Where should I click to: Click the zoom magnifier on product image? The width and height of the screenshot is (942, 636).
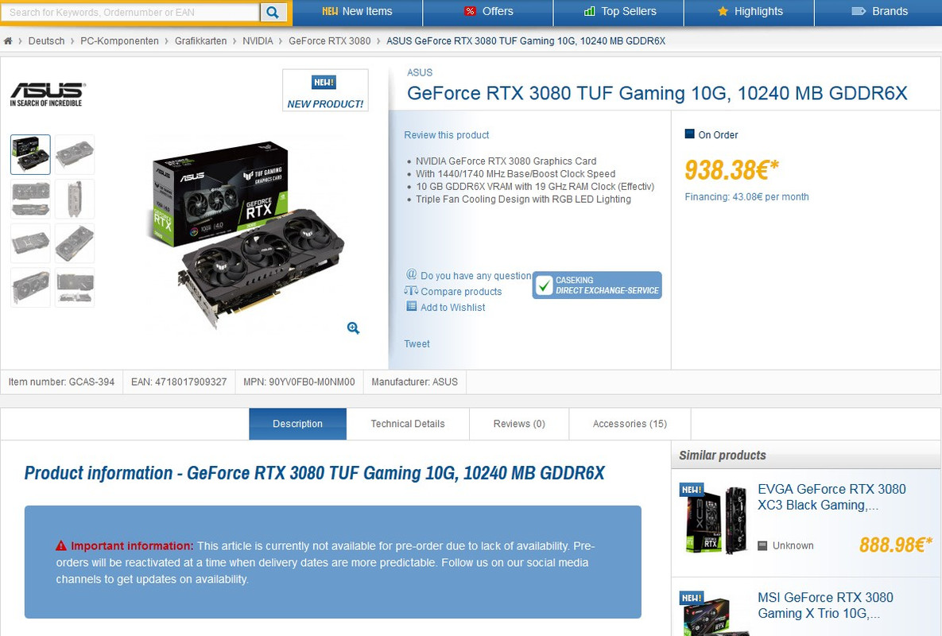[x=353, y=328]
